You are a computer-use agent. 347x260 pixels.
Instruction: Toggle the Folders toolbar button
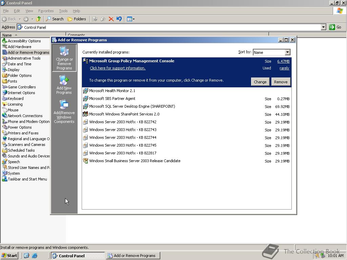[x=77, y=19]
